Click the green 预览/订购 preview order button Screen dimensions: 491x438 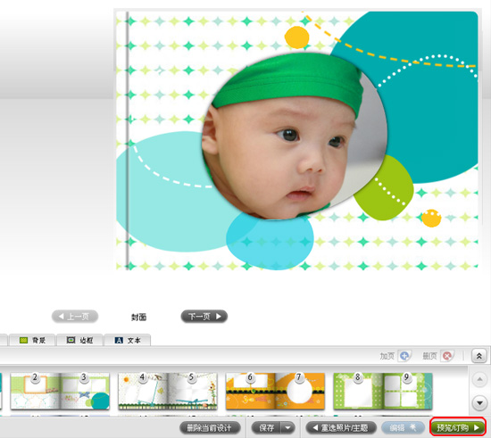[x=458, y=427]
